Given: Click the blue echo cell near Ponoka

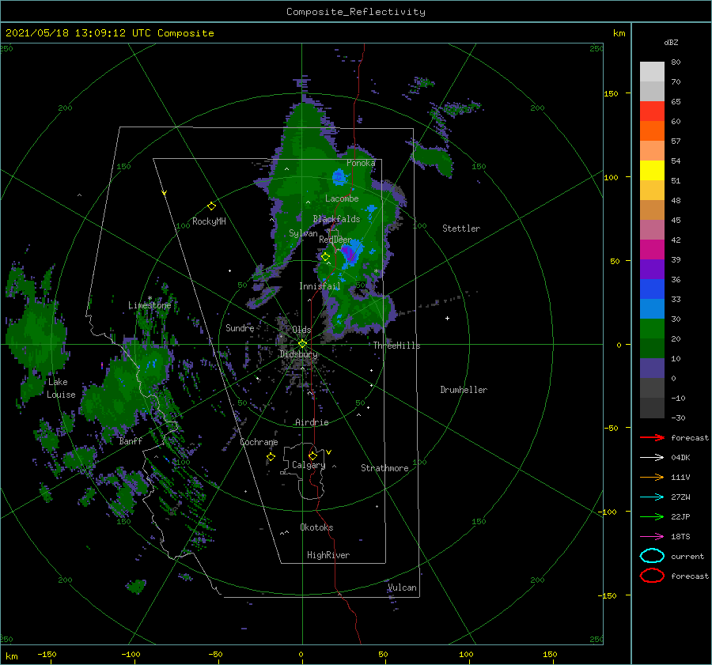Looking at the screenshot, I should [339, 176].
